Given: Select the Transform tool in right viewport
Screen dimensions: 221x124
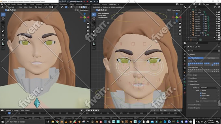Looking at the screenshot, I should click(94, 35).
